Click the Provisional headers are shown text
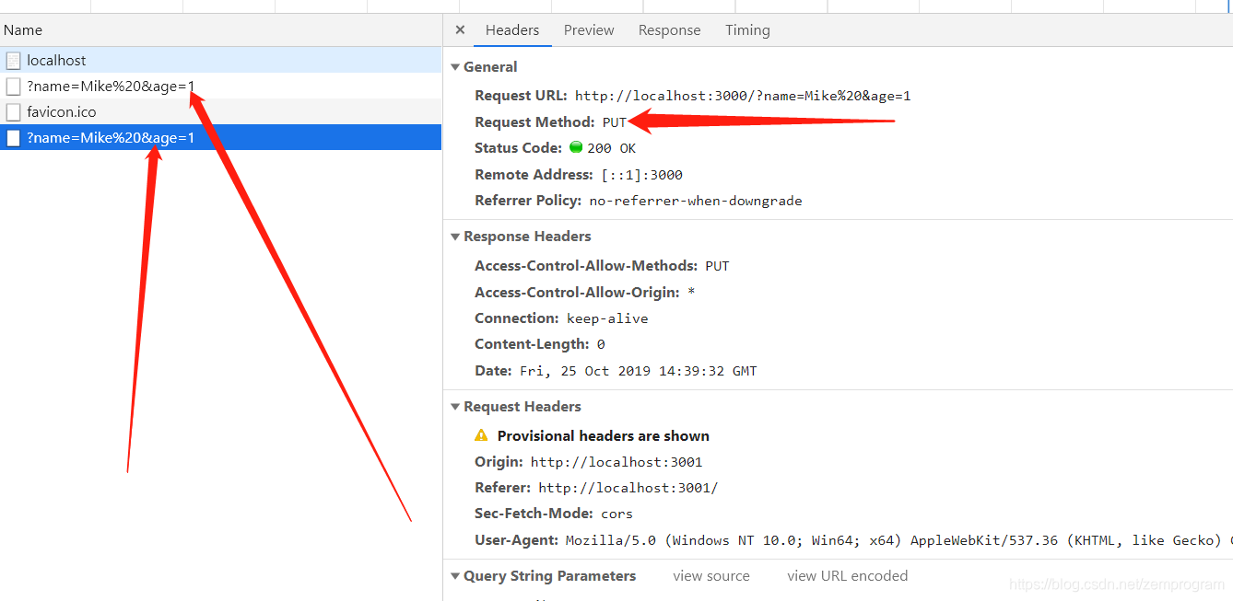 [604, 436]
